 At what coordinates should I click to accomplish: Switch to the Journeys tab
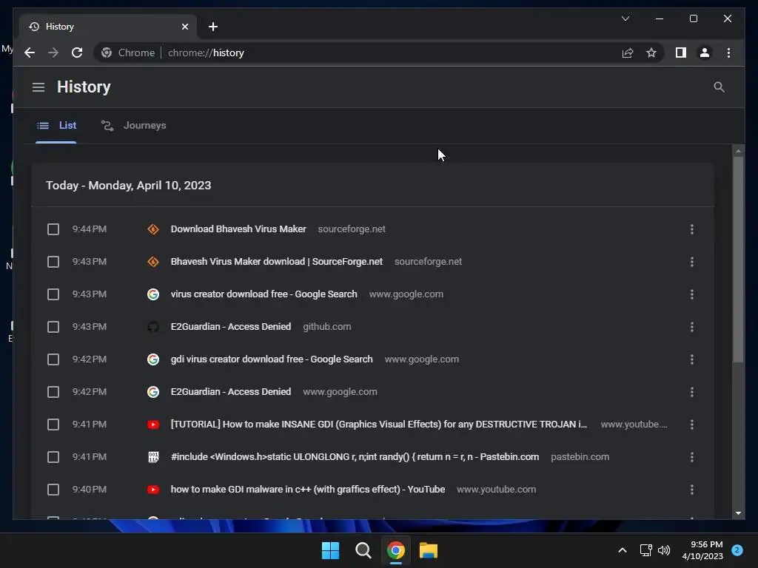pyautogui.click(x=133, y=126)
